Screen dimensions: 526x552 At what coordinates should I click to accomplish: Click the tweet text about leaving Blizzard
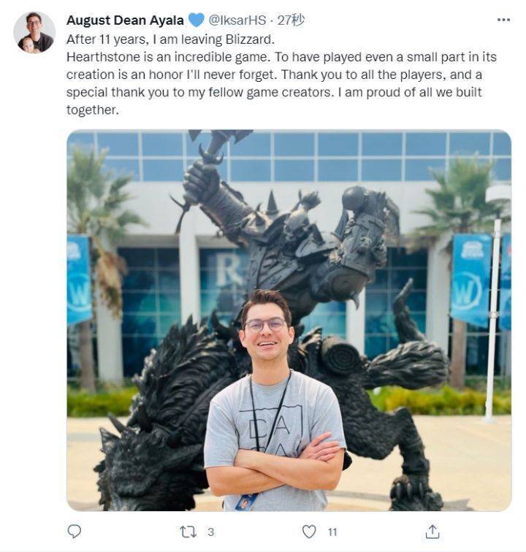281,74
